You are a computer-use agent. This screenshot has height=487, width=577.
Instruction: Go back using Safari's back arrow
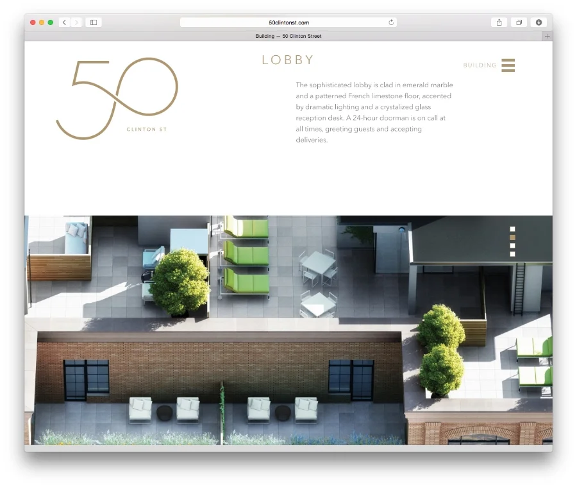[x=64, y=22]
